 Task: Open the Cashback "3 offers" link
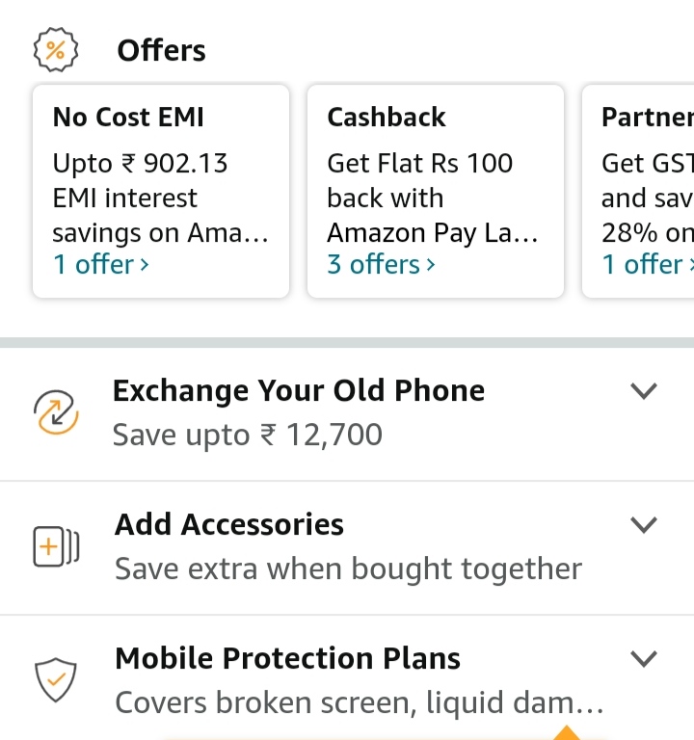coord(382,264)
